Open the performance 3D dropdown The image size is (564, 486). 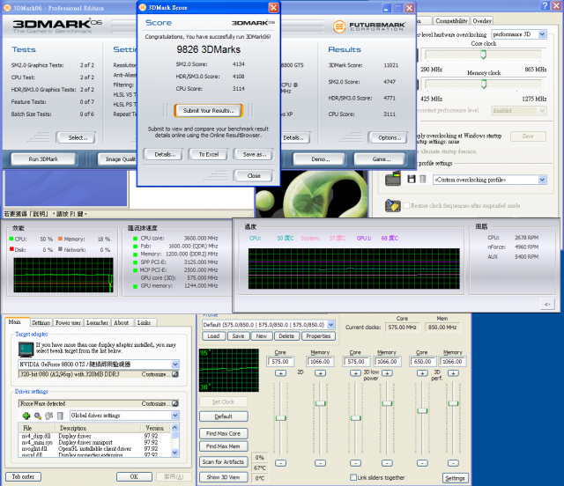[x=542, y=34]
